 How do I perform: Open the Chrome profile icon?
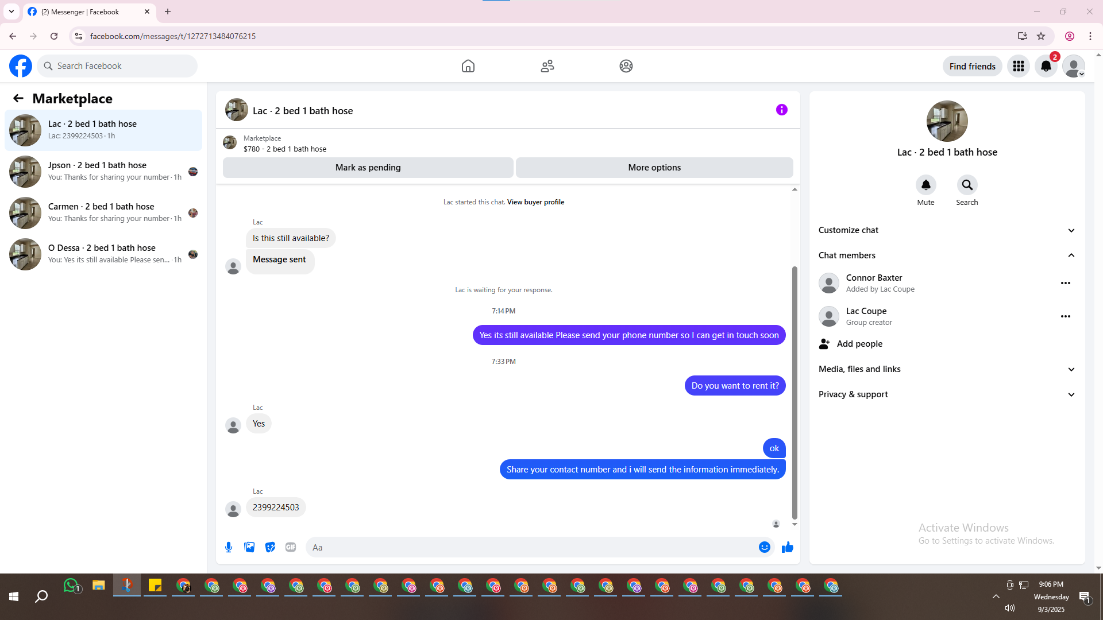point(1070,36)
